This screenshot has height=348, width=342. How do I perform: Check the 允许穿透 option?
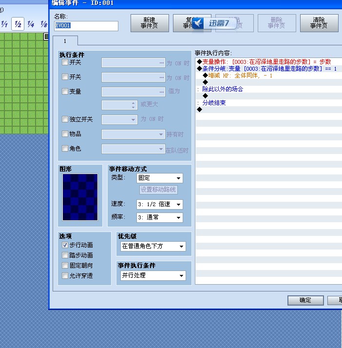pos(65,276)
